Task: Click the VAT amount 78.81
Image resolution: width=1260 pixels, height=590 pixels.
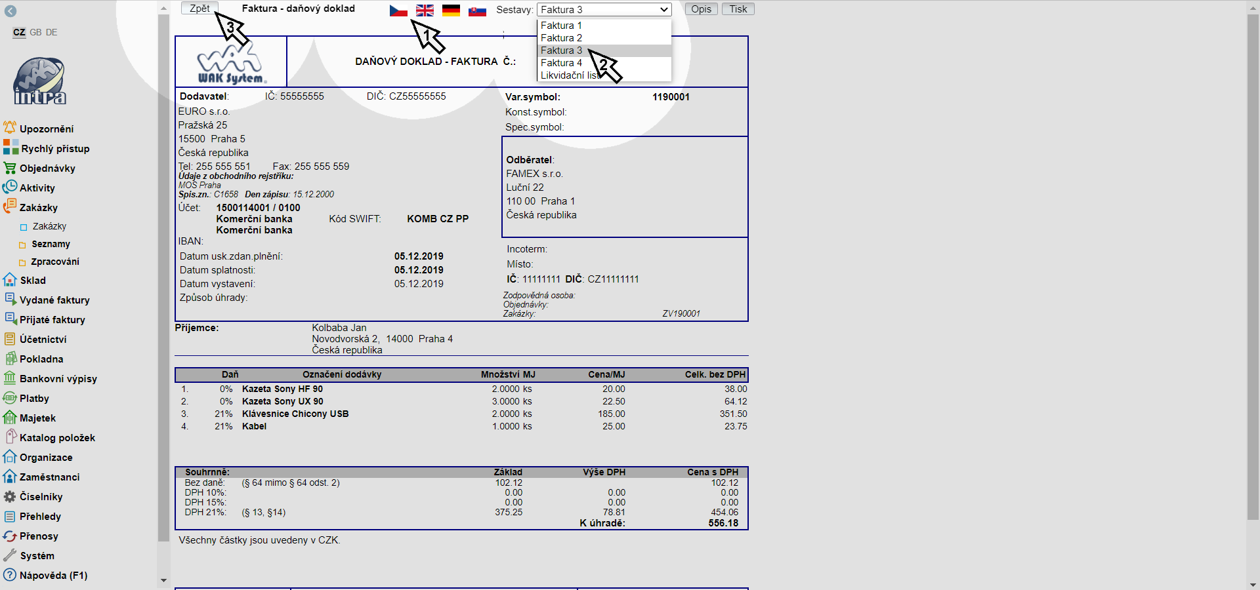Action: [614, 513]
